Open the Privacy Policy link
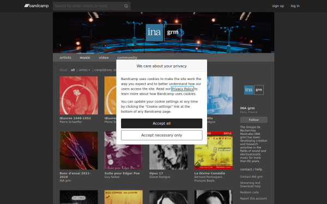Image resolution: width=327 pixels, height=204 pixels. point(182,89)
